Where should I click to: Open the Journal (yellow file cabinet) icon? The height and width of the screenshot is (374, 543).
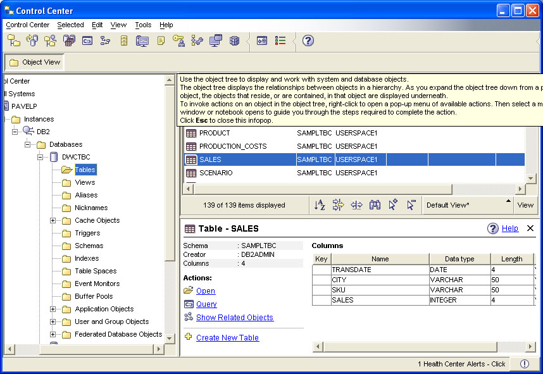point(124,41)
